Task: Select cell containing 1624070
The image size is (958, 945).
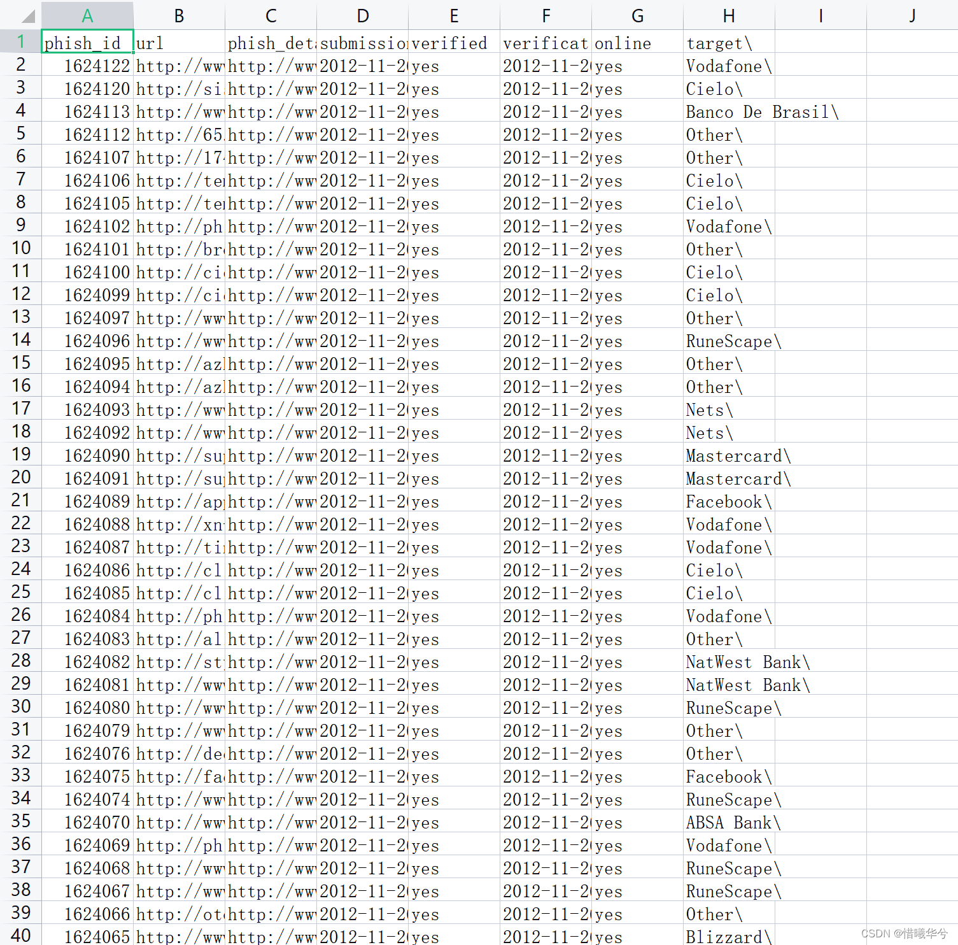Action: point(87,821)
